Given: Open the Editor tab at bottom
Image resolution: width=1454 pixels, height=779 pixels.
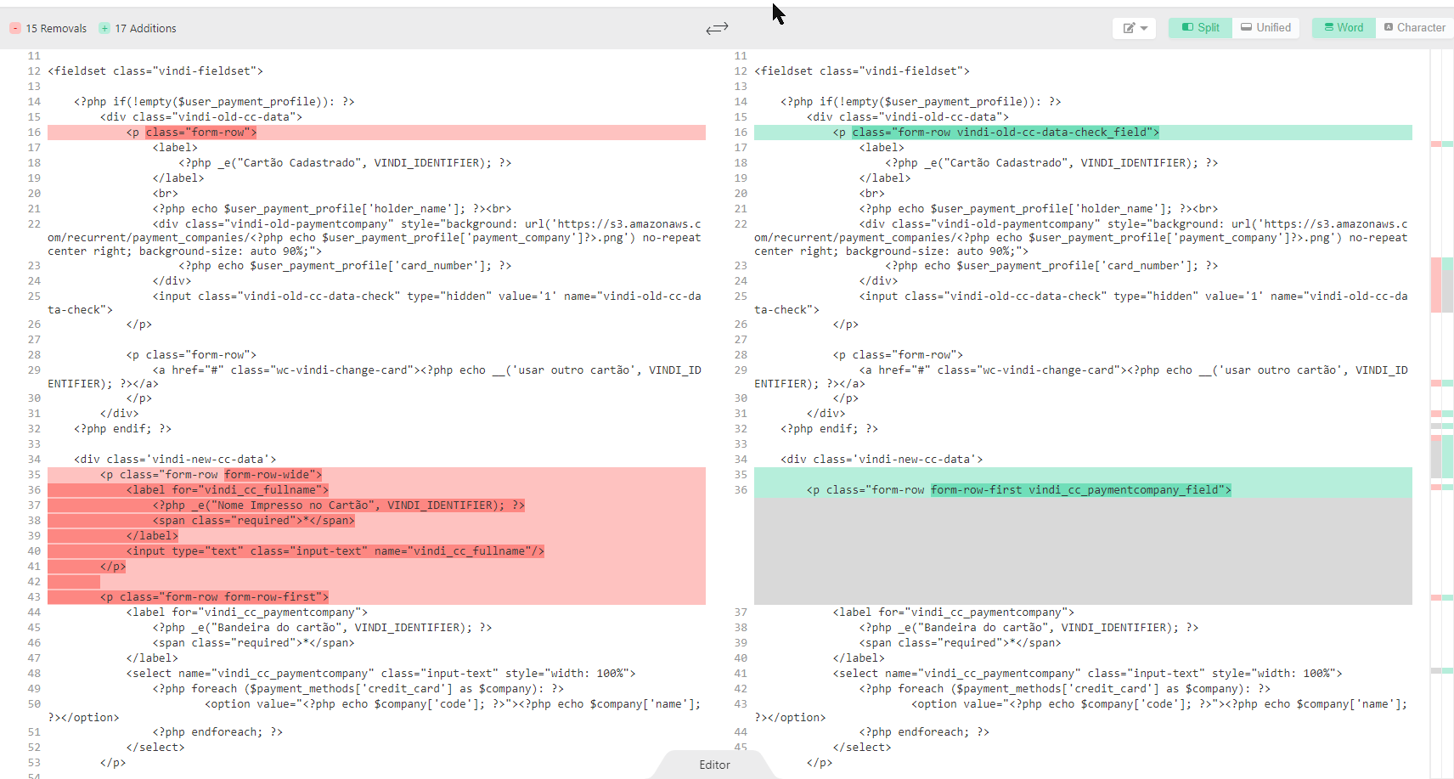Looking at the screenshot, I should coord(714,765).
